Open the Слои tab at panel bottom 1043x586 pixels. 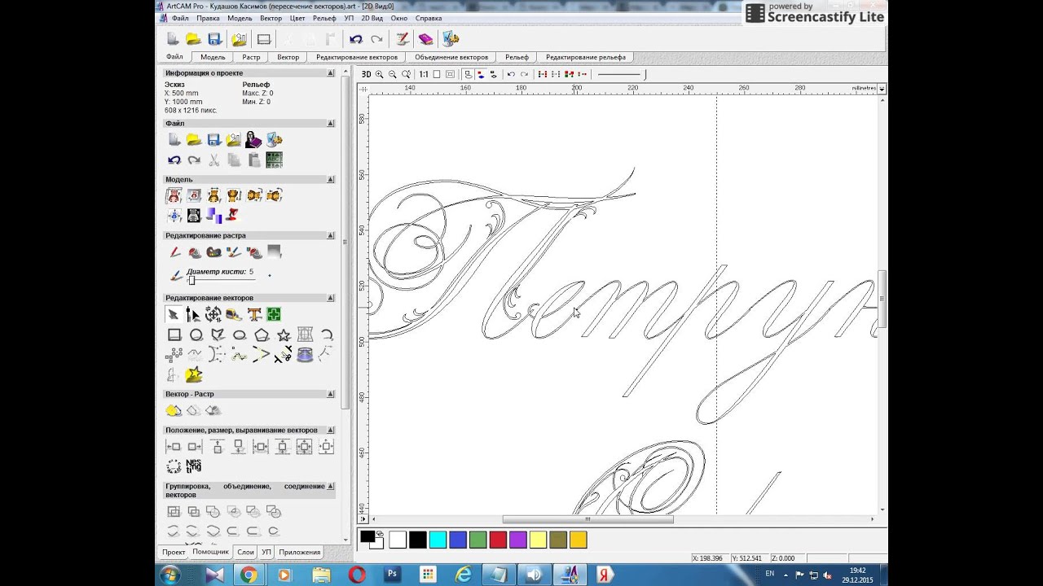pos(245,552)
